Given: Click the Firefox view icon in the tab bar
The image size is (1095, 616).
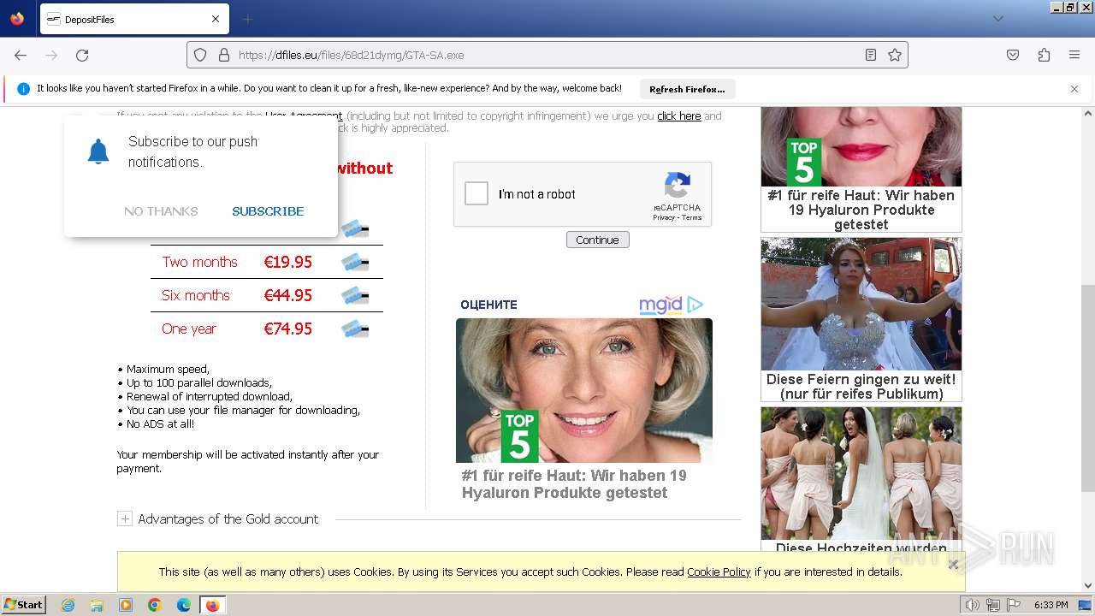Looking at the screenshot, I should pyautogui.click(x=17, y=19).
